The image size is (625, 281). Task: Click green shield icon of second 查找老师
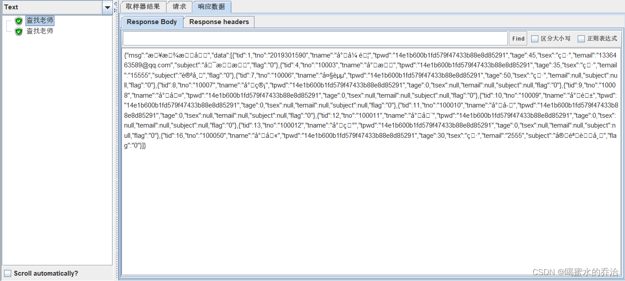(x=19, y=32)
